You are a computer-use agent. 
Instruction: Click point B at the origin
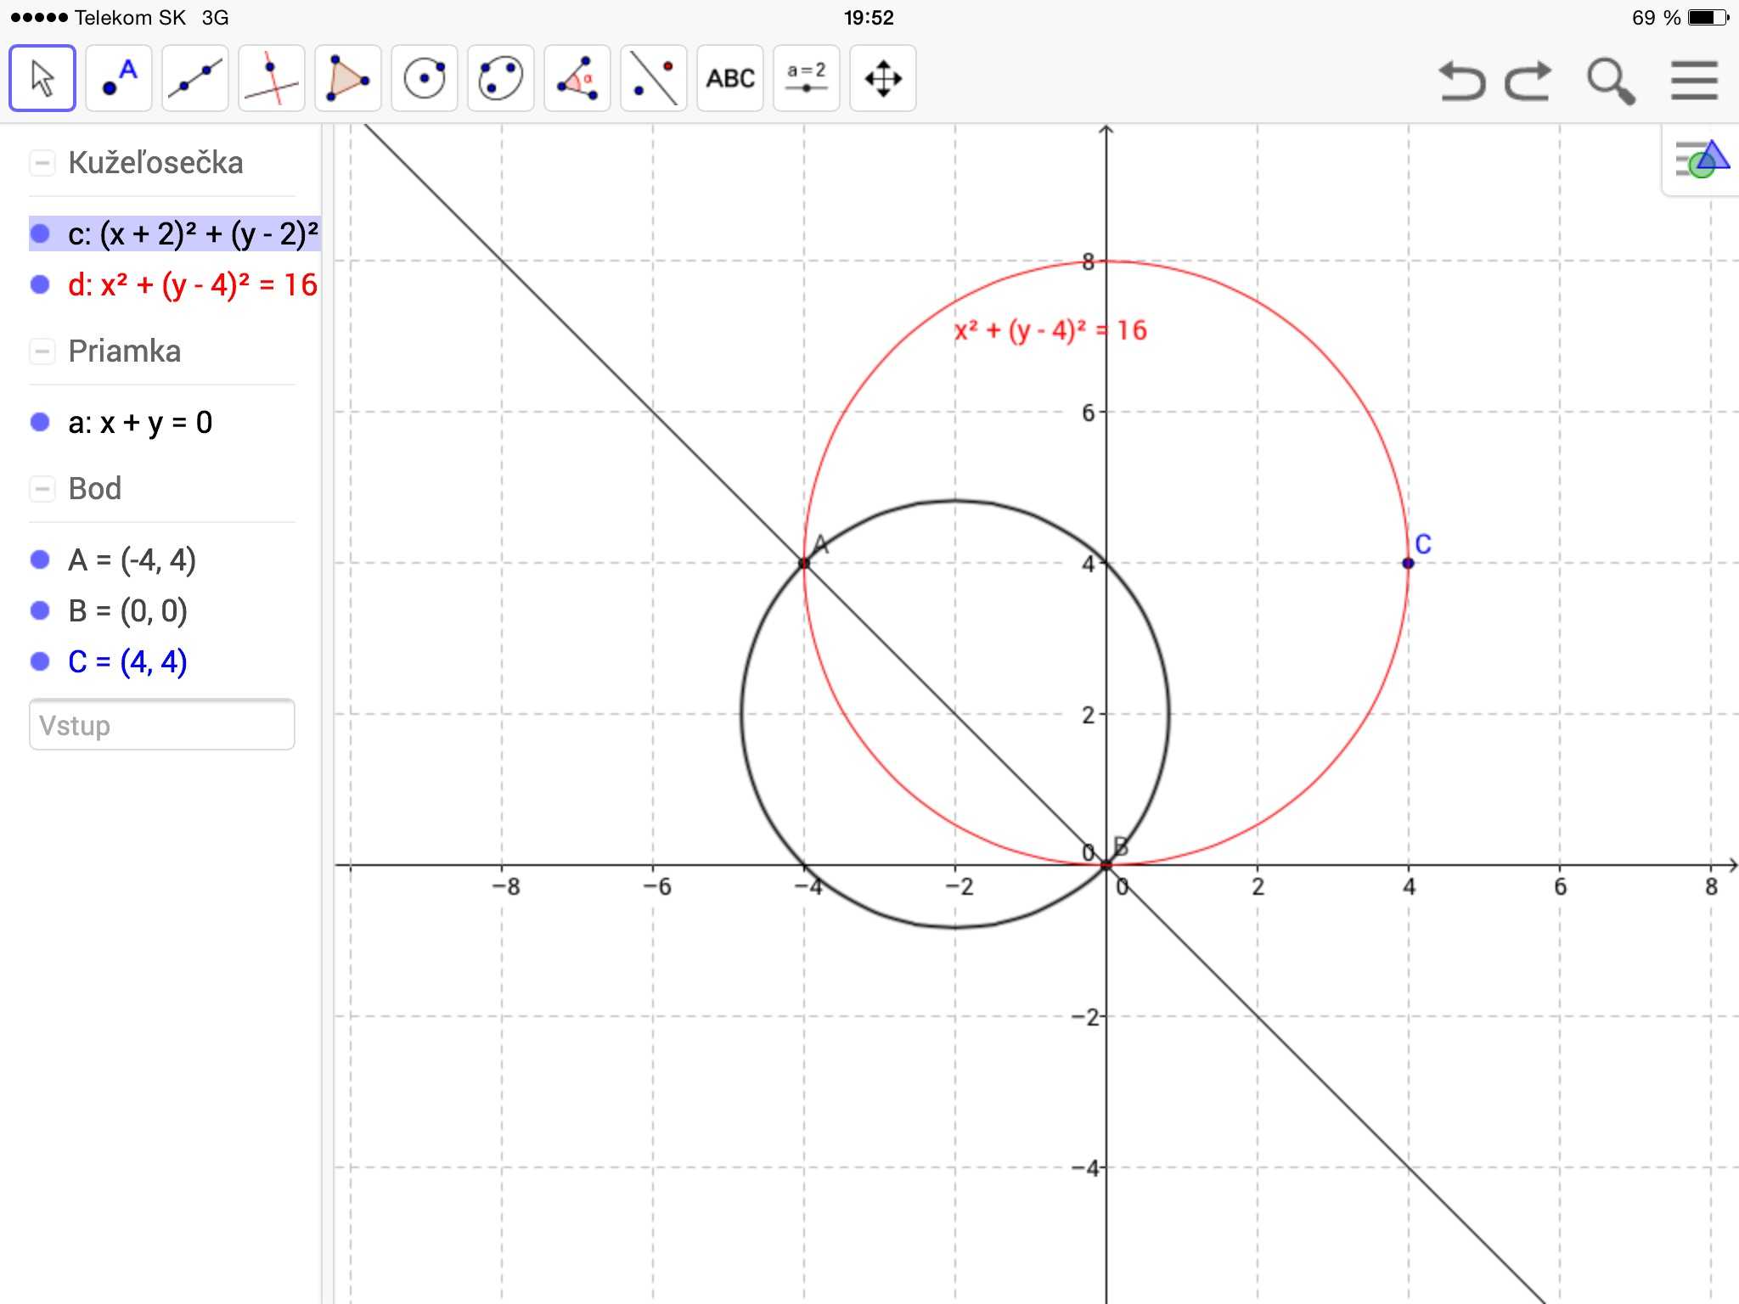pyautogui.click(x=1106, y=865)
